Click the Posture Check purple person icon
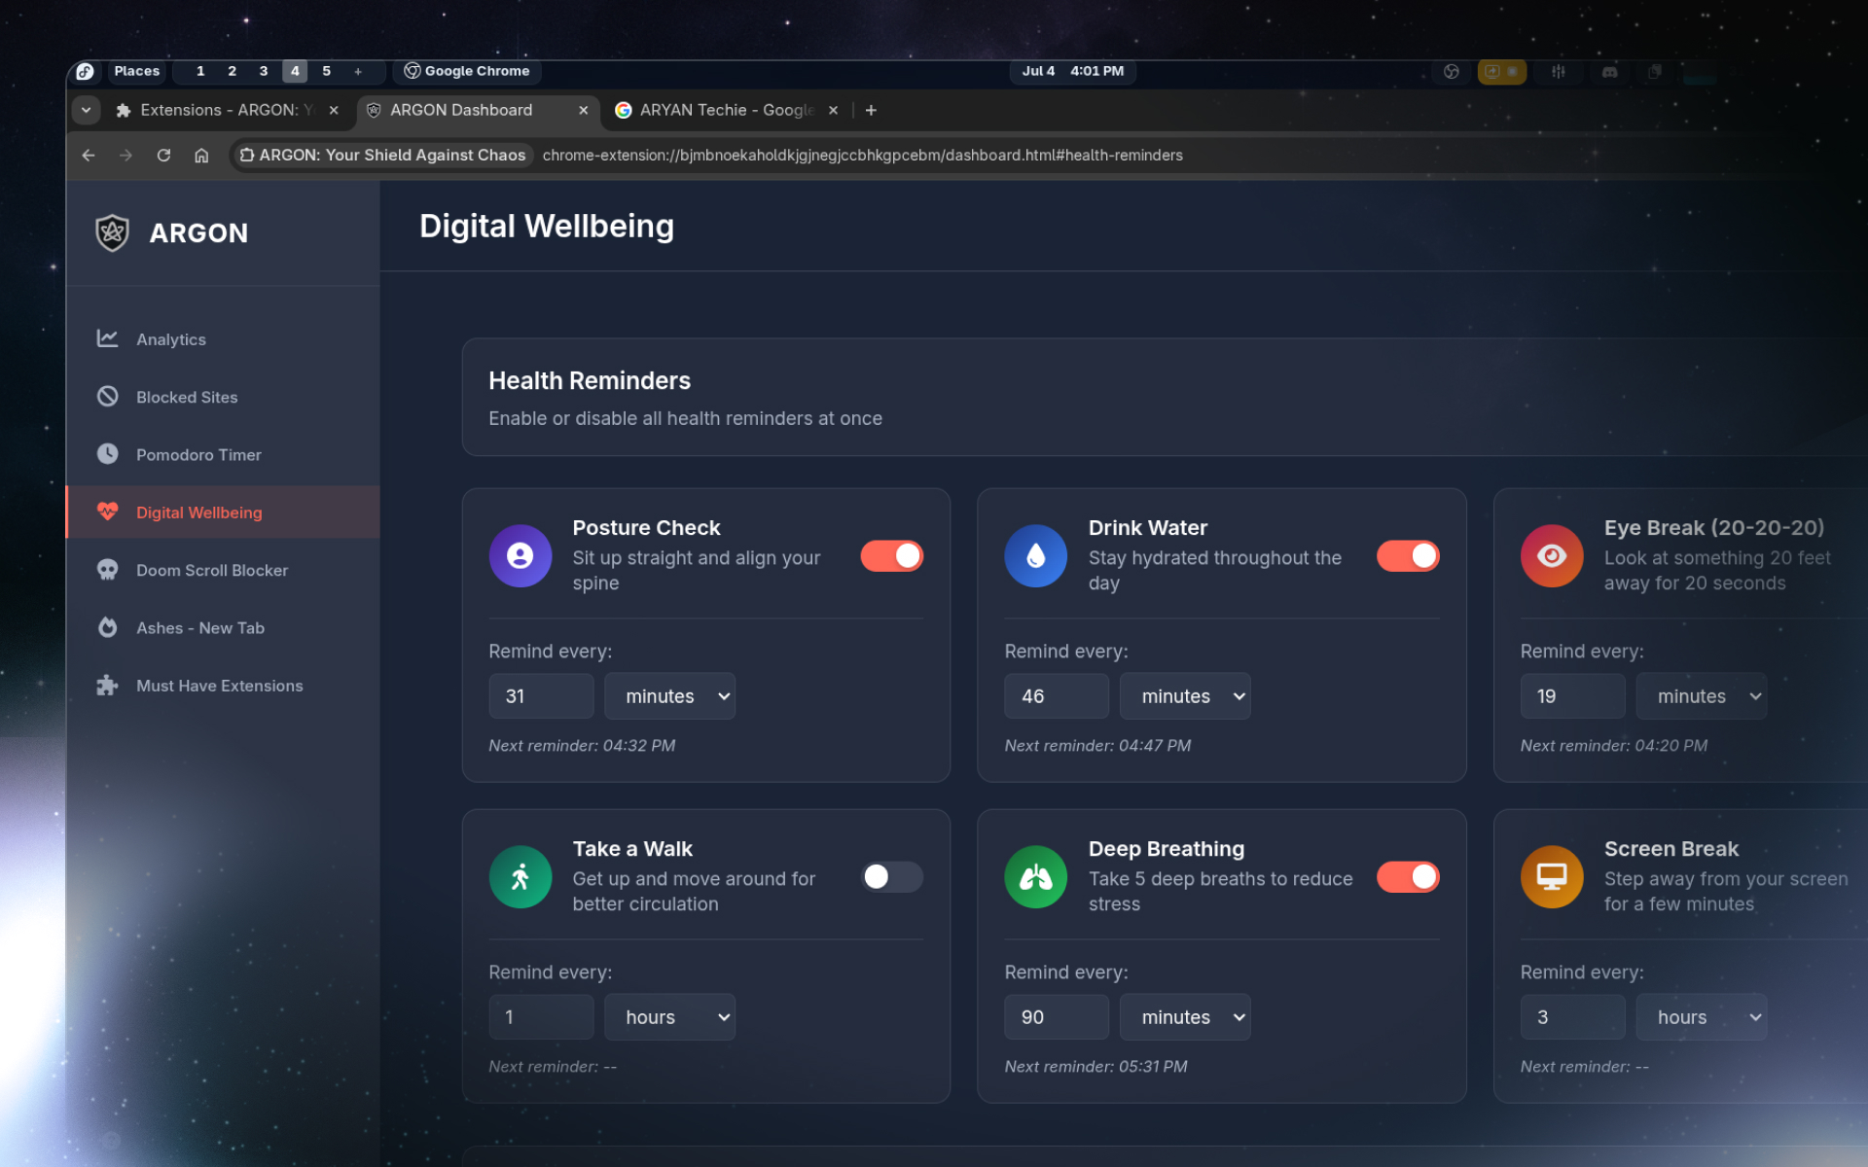The width and height of the screenshot is (1868, 1167). pos(521,555)
